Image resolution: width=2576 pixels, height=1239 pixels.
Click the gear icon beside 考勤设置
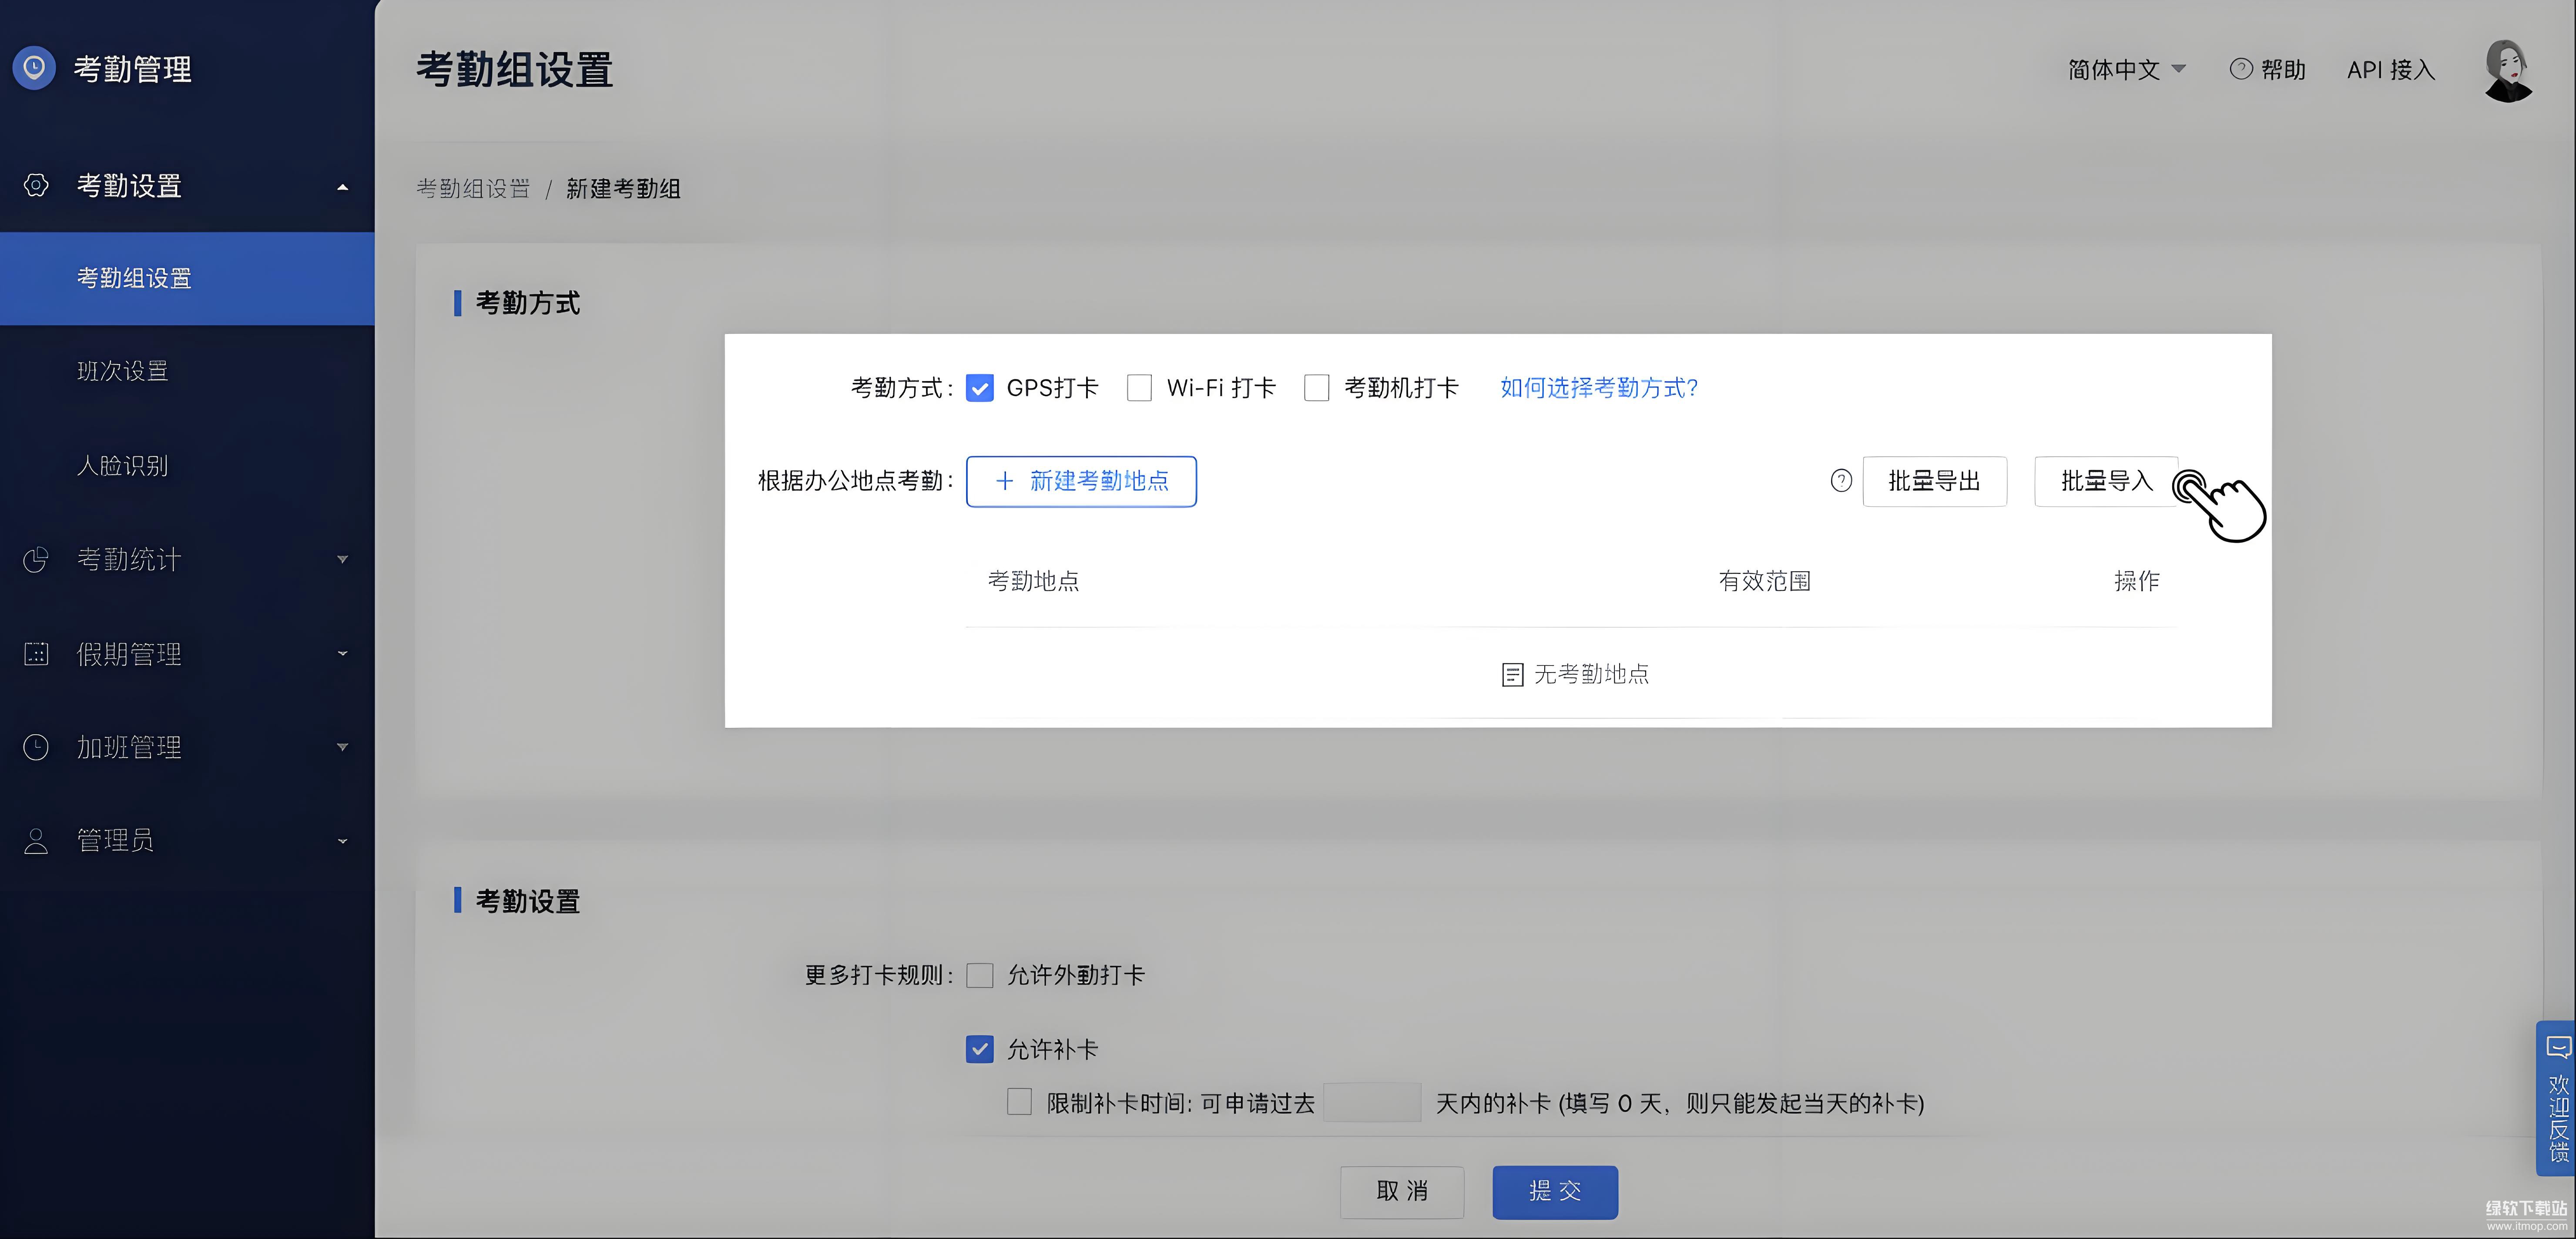coord(36,185)
